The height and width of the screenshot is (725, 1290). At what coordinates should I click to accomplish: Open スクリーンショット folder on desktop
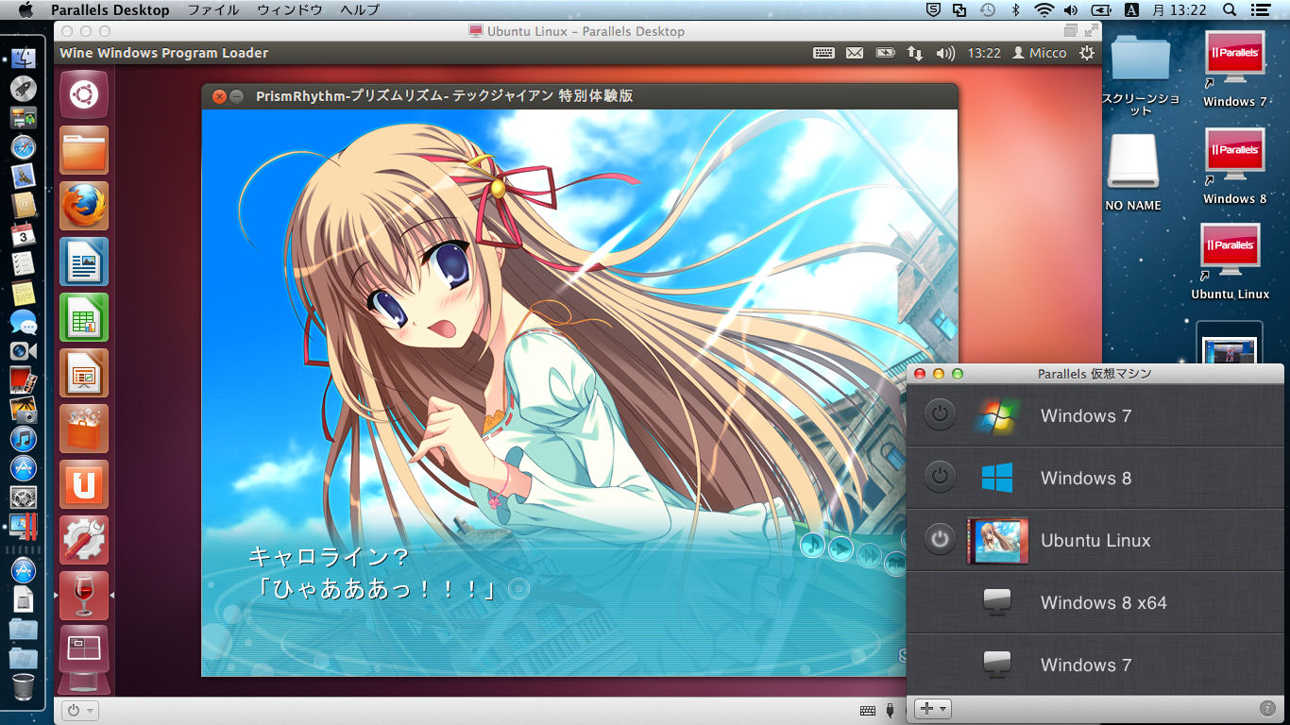[1141, 75]
